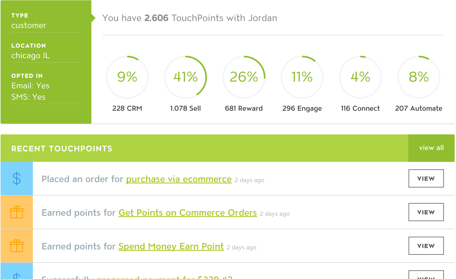Select the 41% Sell progress circle

click(x=185, y=77)
